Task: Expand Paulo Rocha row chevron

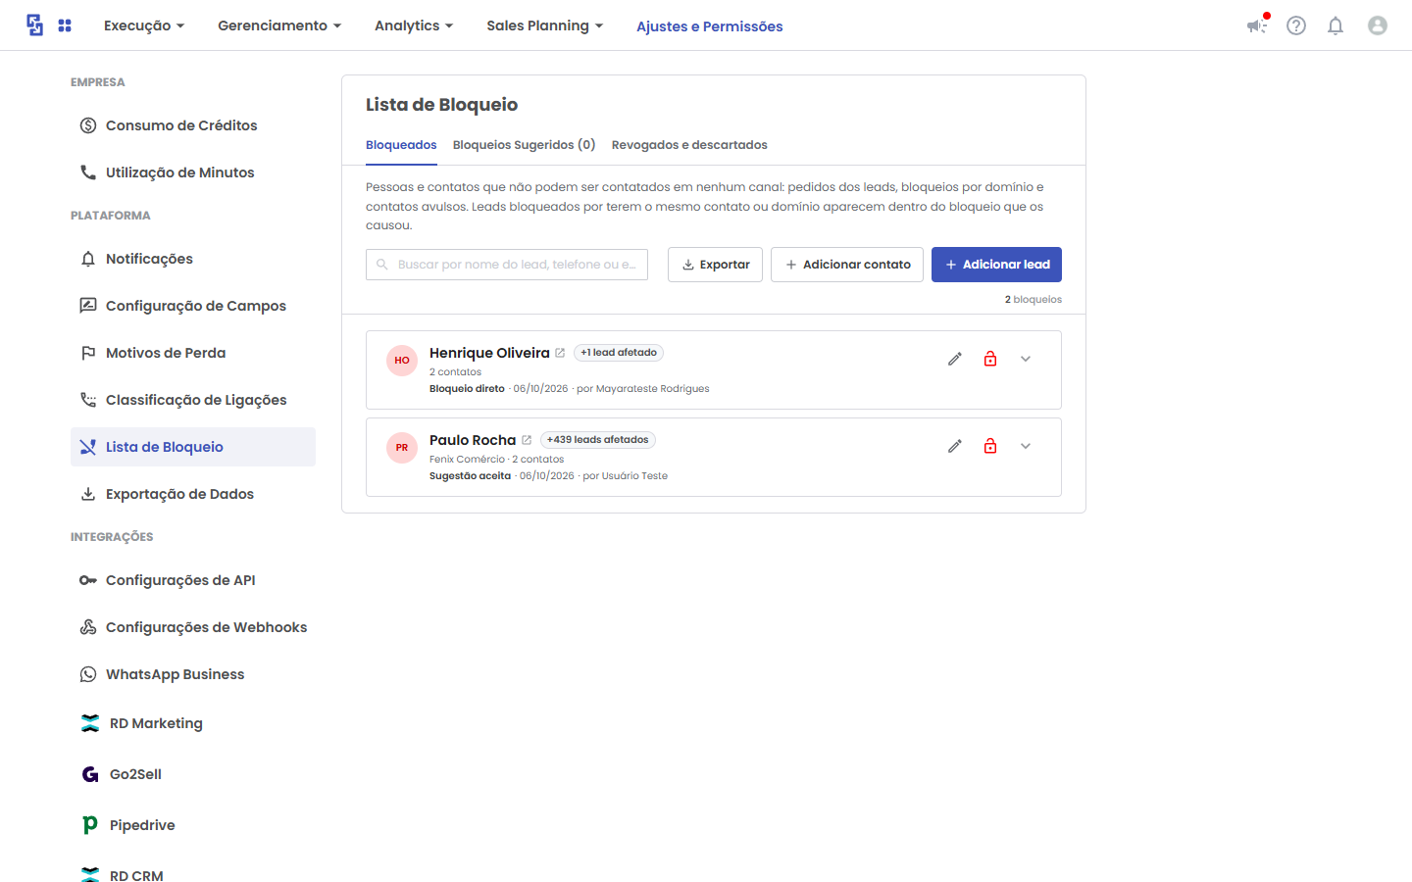Action: pyautogui.click(x=1026, y=446)
